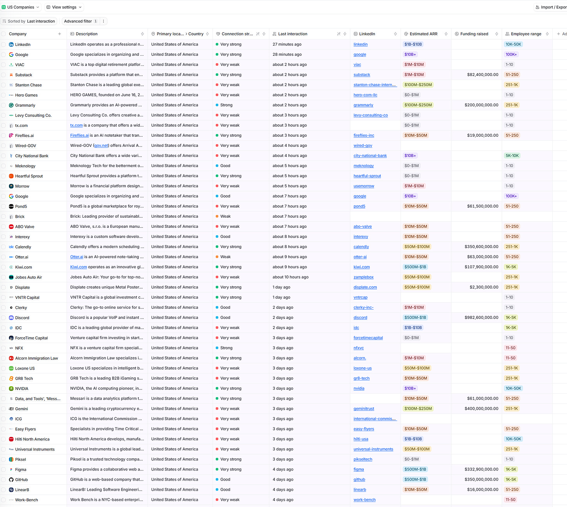Image resolution: width=567 pixels, height=507 pixels.
Task: Click the NVIDIA logo icon
Action: coord(11,389)
